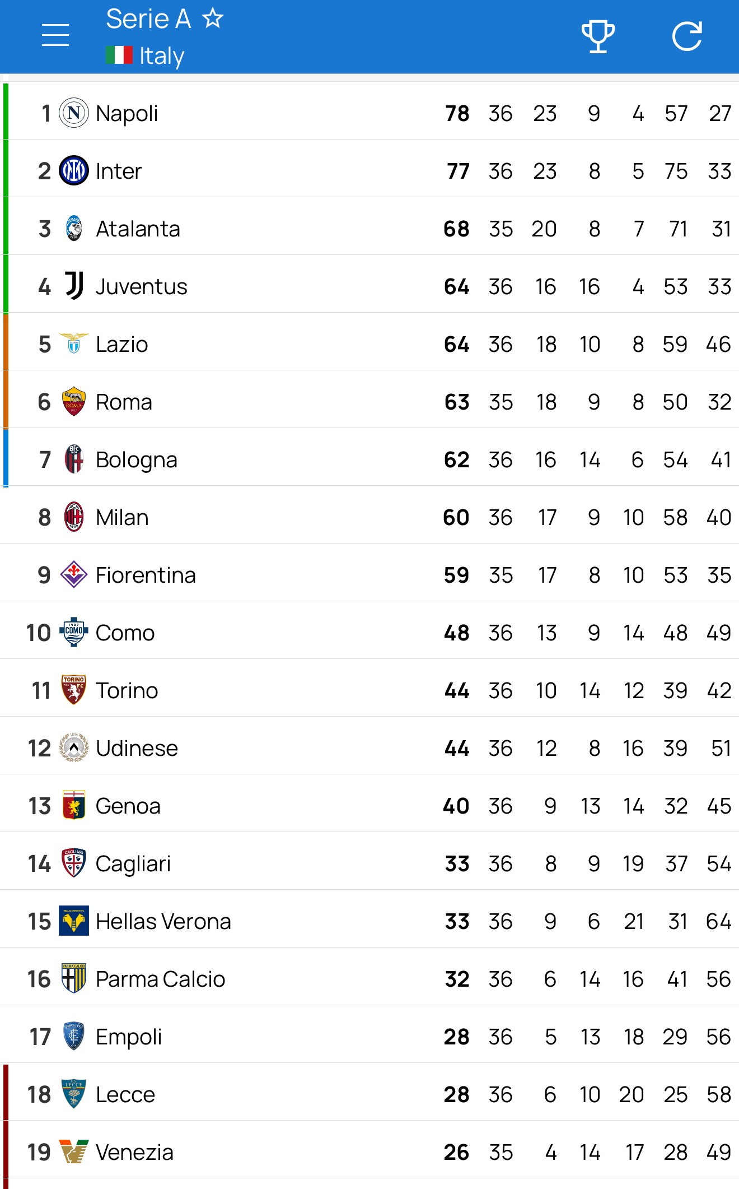739x1189 pixels.
Task: Open Milan team details
Action: point(122,517)
